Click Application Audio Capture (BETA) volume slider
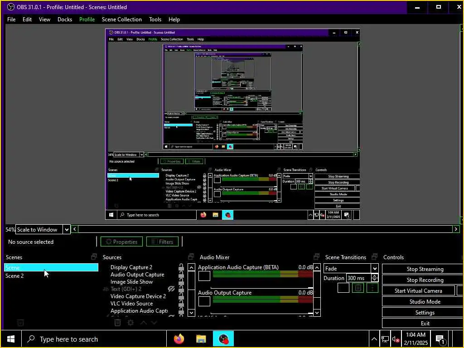 (x=261, y=287)
